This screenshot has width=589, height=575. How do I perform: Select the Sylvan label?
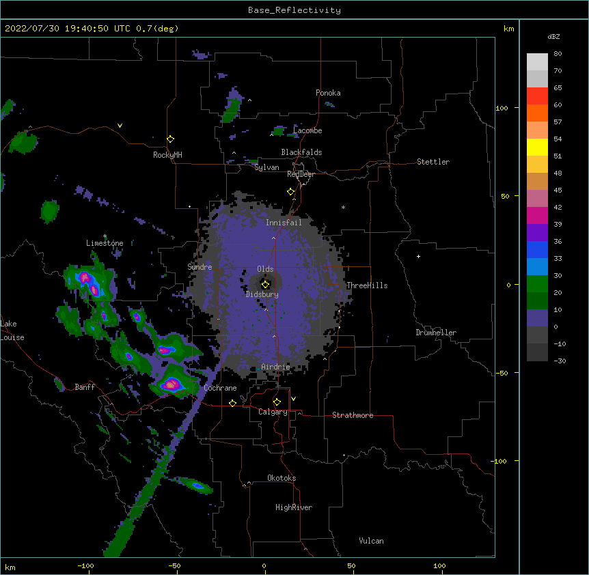point(266,167)
